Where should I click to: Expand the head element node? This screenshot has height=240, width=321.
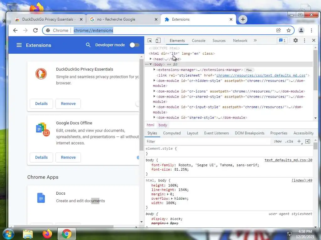(x=151, y=59)
